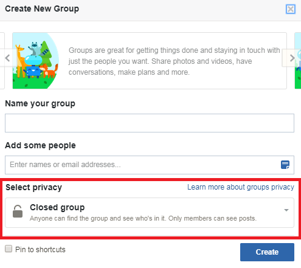The width and height of the screenshot is (301, 268).
Task: Open the contact picker icon in people field
Action: (x=285, y=165)
